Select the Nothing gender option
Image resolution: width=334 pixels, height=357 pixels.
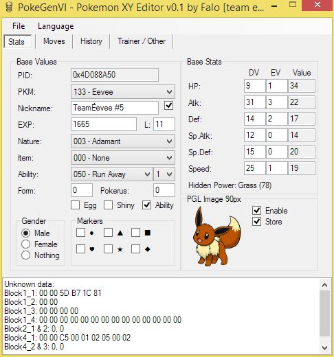pos(25,255)
